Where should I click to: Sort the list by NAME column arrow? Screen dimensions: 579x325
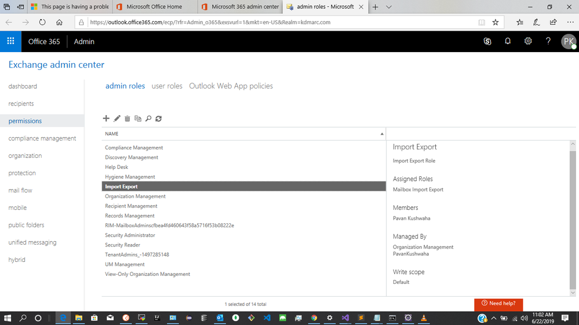coord(382,134)
